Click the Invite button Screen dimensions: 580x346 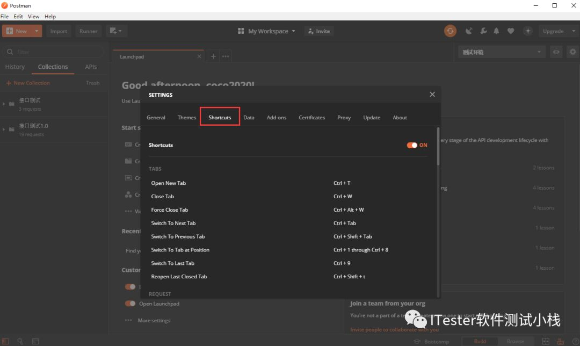point(319,31)
